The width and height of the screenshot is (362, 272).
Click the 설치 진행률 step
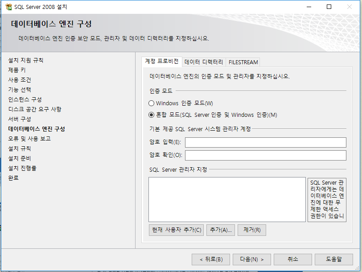pyautogui.click(x=22, y=168)
